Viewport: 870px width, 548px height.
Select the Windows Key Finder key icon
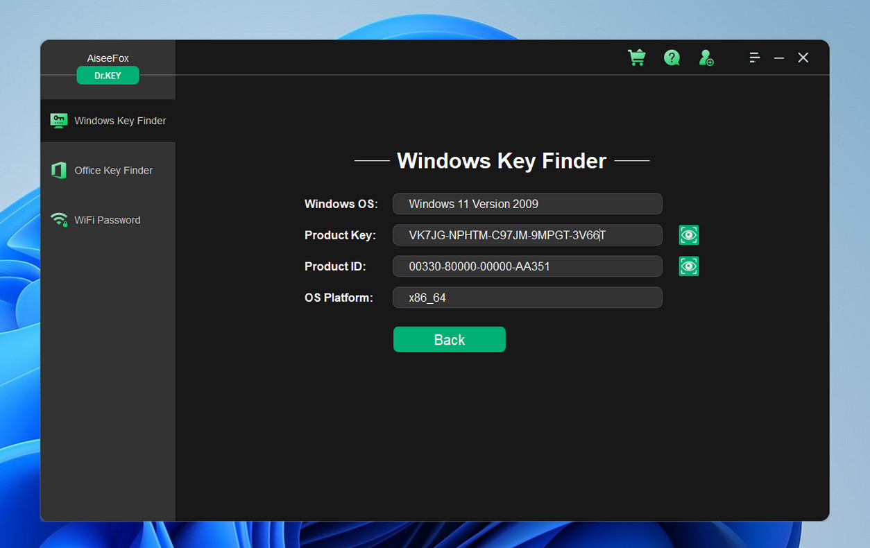point(59,120)
